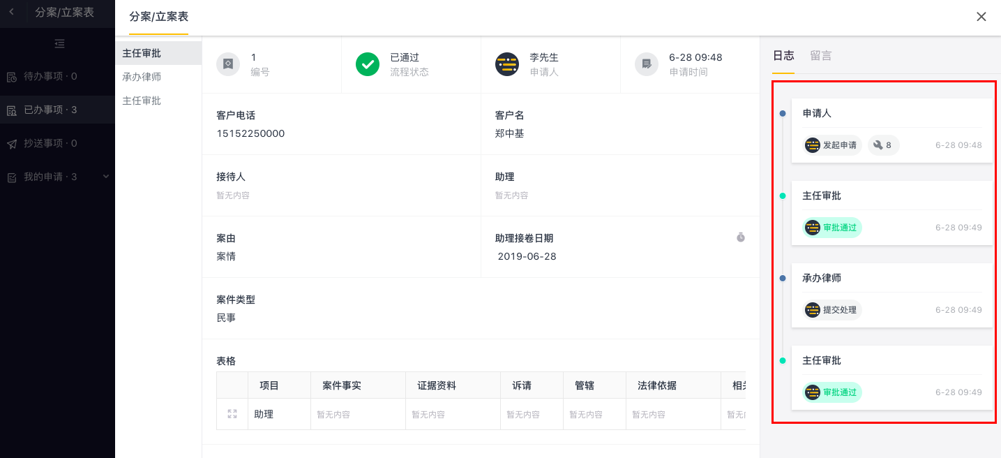Close the 分案/立案表 detail panel
The width and height of the screenshot is (1001, 458).
point(981,17)
